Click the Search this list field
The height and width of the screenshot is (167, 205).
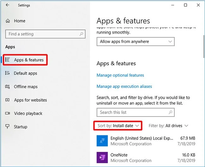[x=132, y=112]
